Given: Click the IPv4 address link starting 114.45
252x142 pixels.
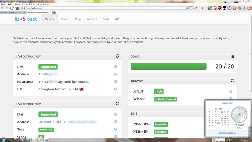Looking at the screenshot, I should (x=48, y=74).
